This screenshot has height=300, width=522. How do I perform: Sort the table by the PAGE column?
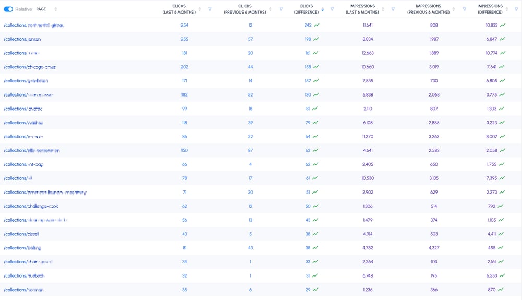[x=56, y=9]
